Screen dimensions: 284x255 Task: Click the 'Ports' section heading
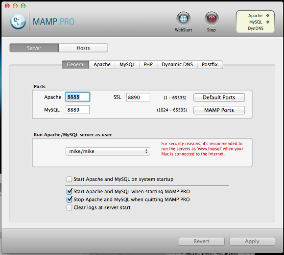tap(40, 86)
